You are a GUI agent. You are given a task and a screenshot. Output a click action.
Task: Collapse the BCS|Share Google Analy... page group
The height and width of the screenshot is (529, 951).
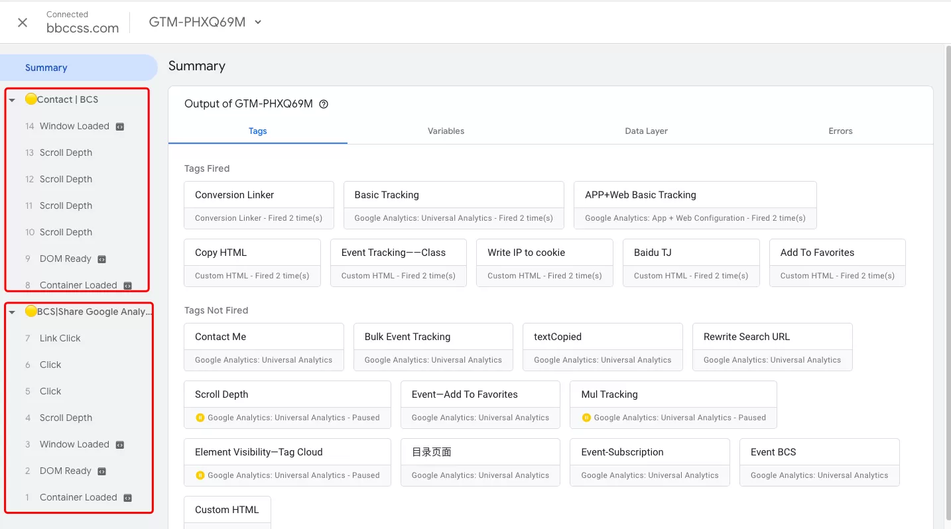[x=12, y=312]
